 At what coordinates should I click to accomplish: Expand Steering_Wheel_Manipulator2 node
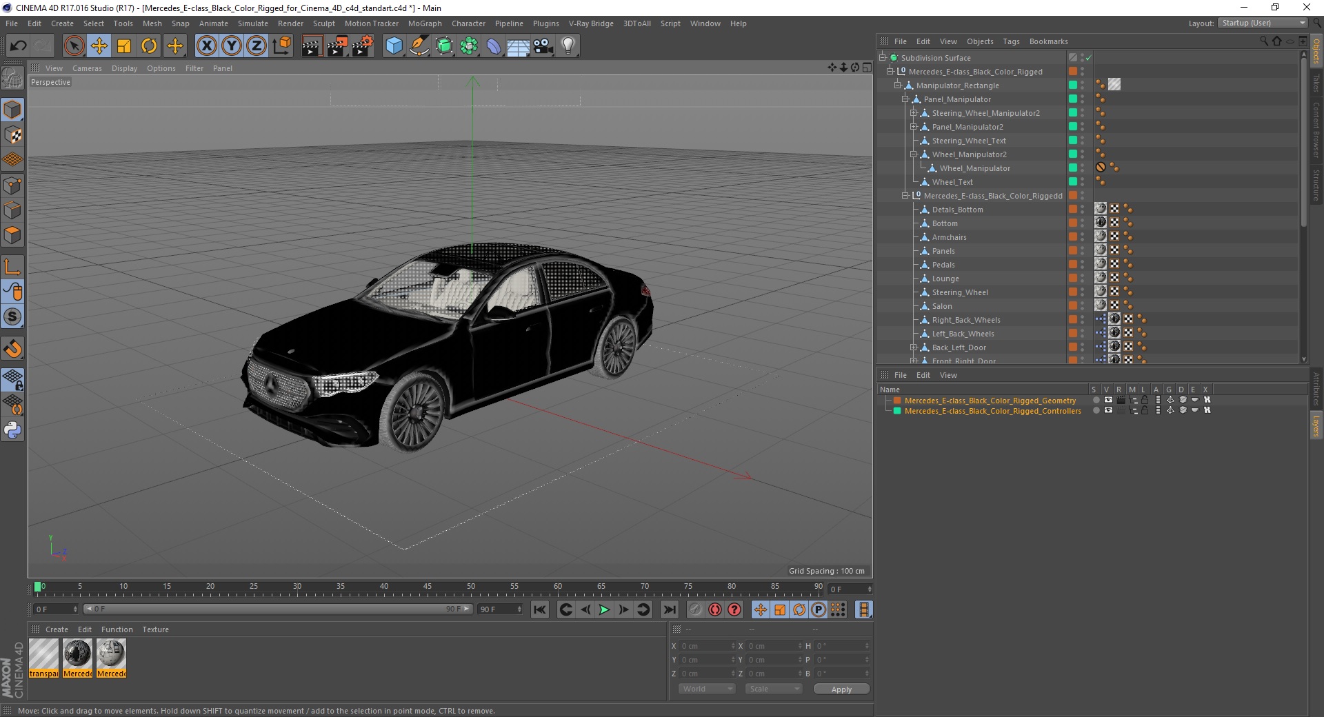tap(913, 113)
